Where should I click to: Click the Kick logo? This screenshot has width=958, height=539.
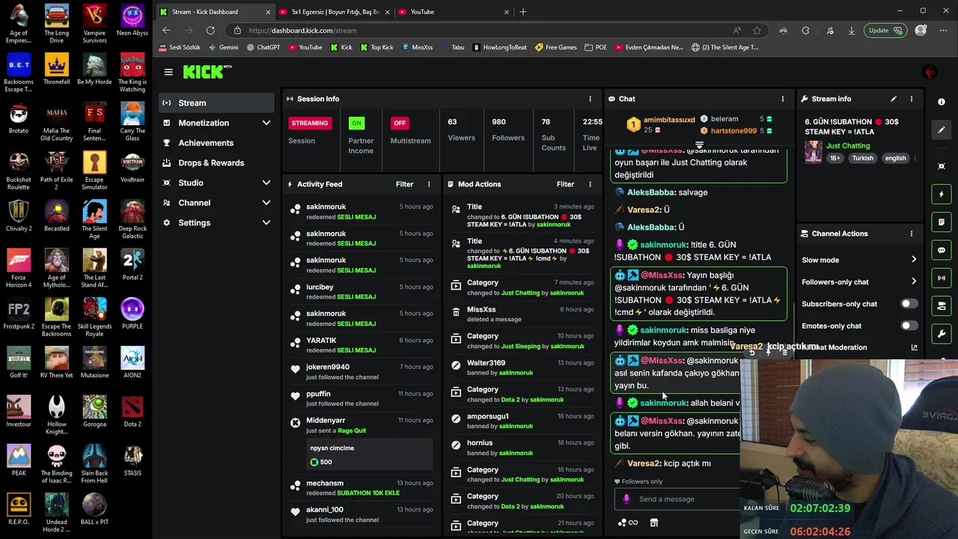coord(207,72)
